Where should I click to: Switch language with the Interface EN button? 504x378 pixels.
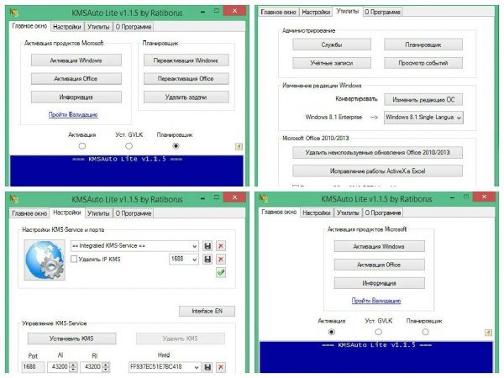[207, 311]
